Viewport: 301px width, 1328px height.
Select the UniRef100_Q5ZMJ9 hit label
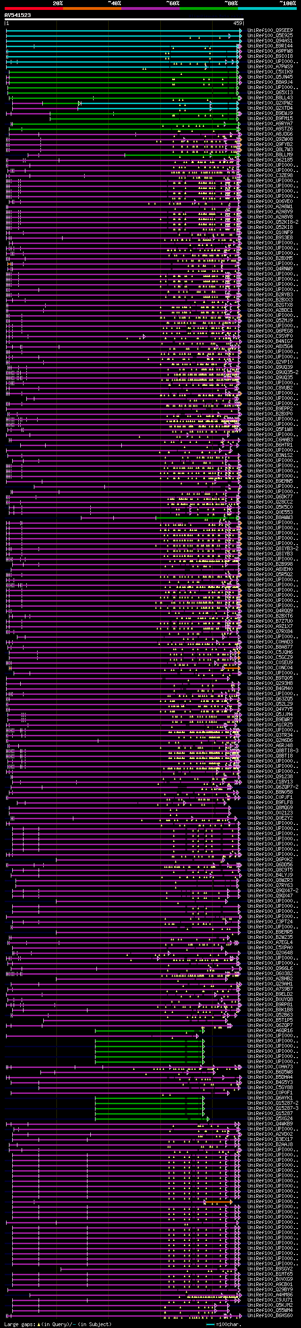pos(270,321)
